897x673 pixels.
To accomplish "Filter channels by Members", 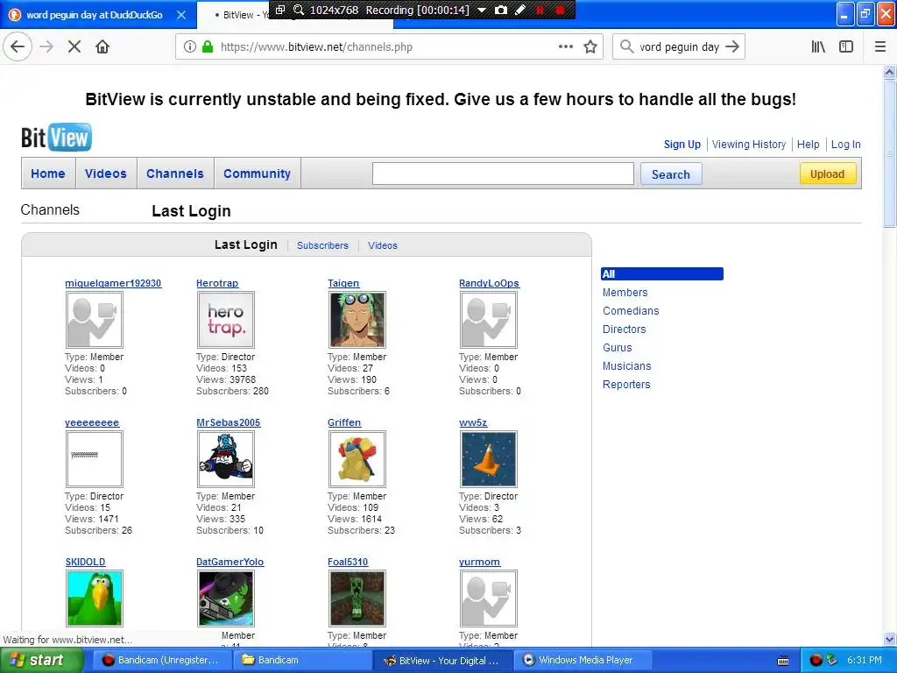I will (x=625, y=293).
